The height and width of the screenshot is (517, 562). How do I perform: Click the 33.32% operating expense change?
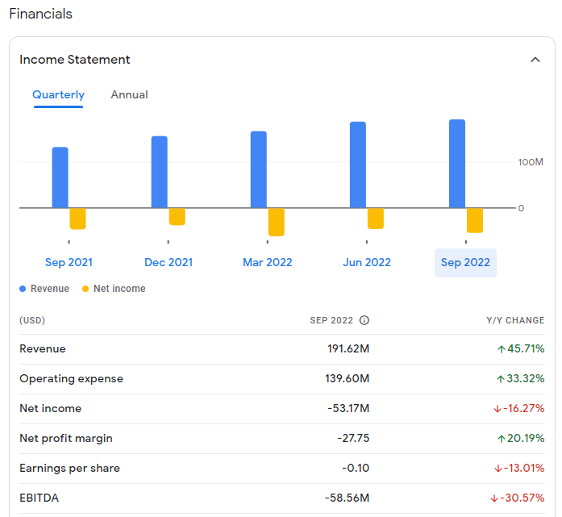[x=521, y=378]
